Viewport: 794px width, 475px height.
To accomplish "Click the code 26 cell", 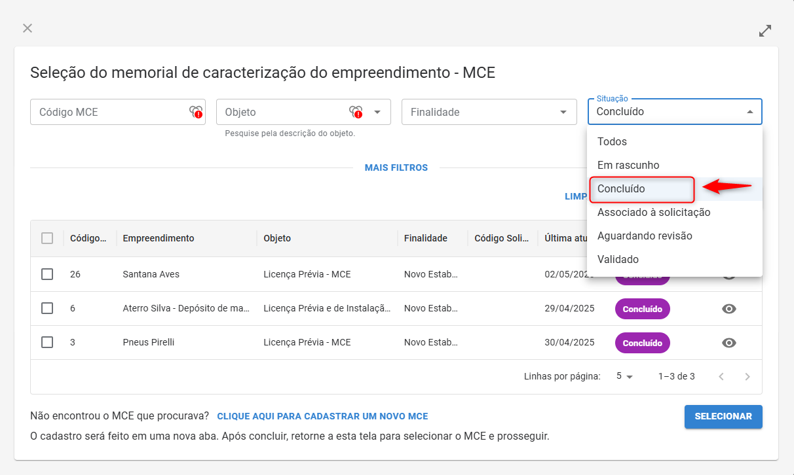I will click(x=75, y=274).
